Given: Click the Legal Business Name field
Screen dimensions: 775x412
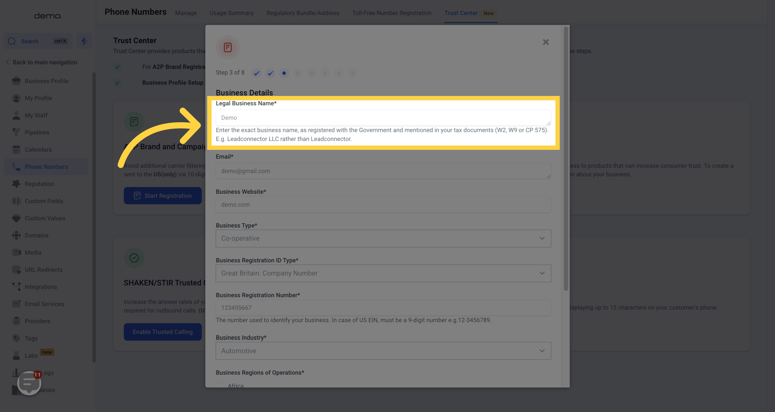Looking at the screenshot, I should pyautogui.click(x=383, y=118).
